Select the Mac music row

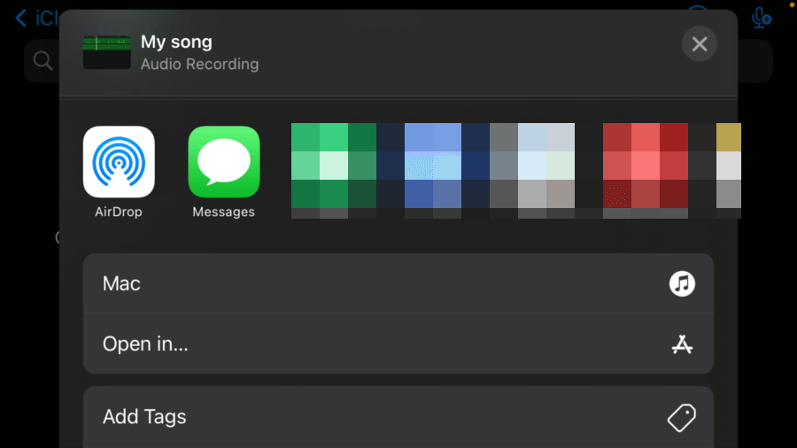coord(398,283)
